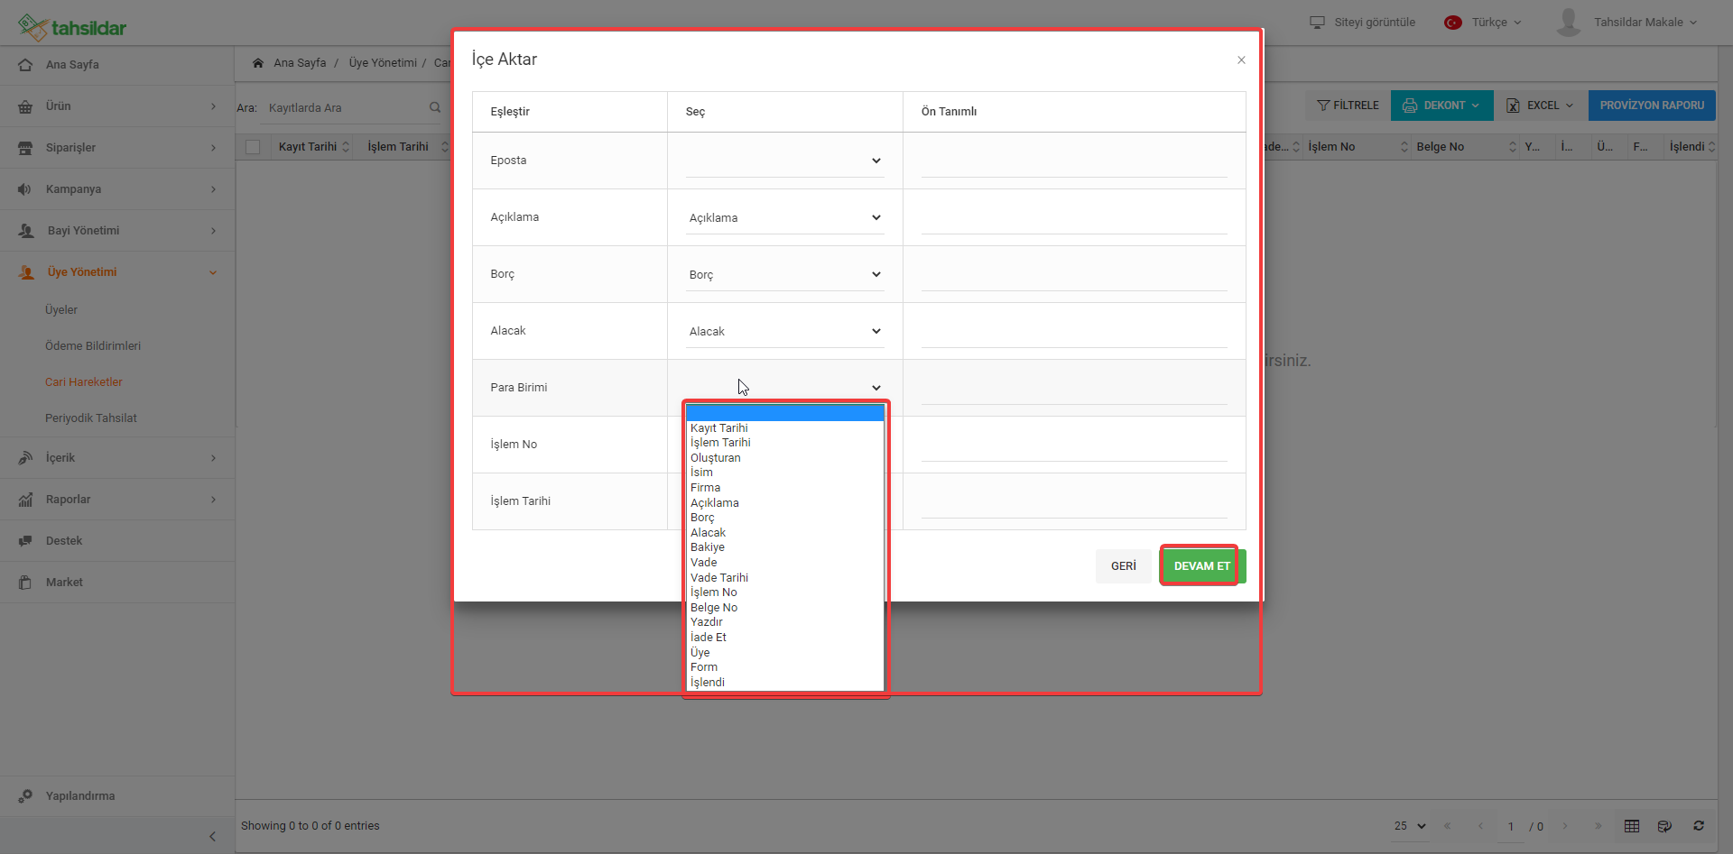The height and width of the screenshot is (854, 1733).
Task: Click the Kayıtlarda Ara search field
Action: pos(347,108)
